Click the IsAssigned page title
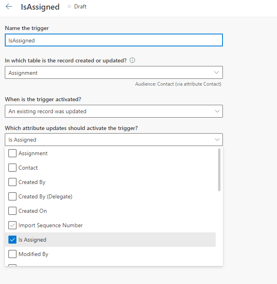This screenshot has width=277, height=284. pos(40,7)
